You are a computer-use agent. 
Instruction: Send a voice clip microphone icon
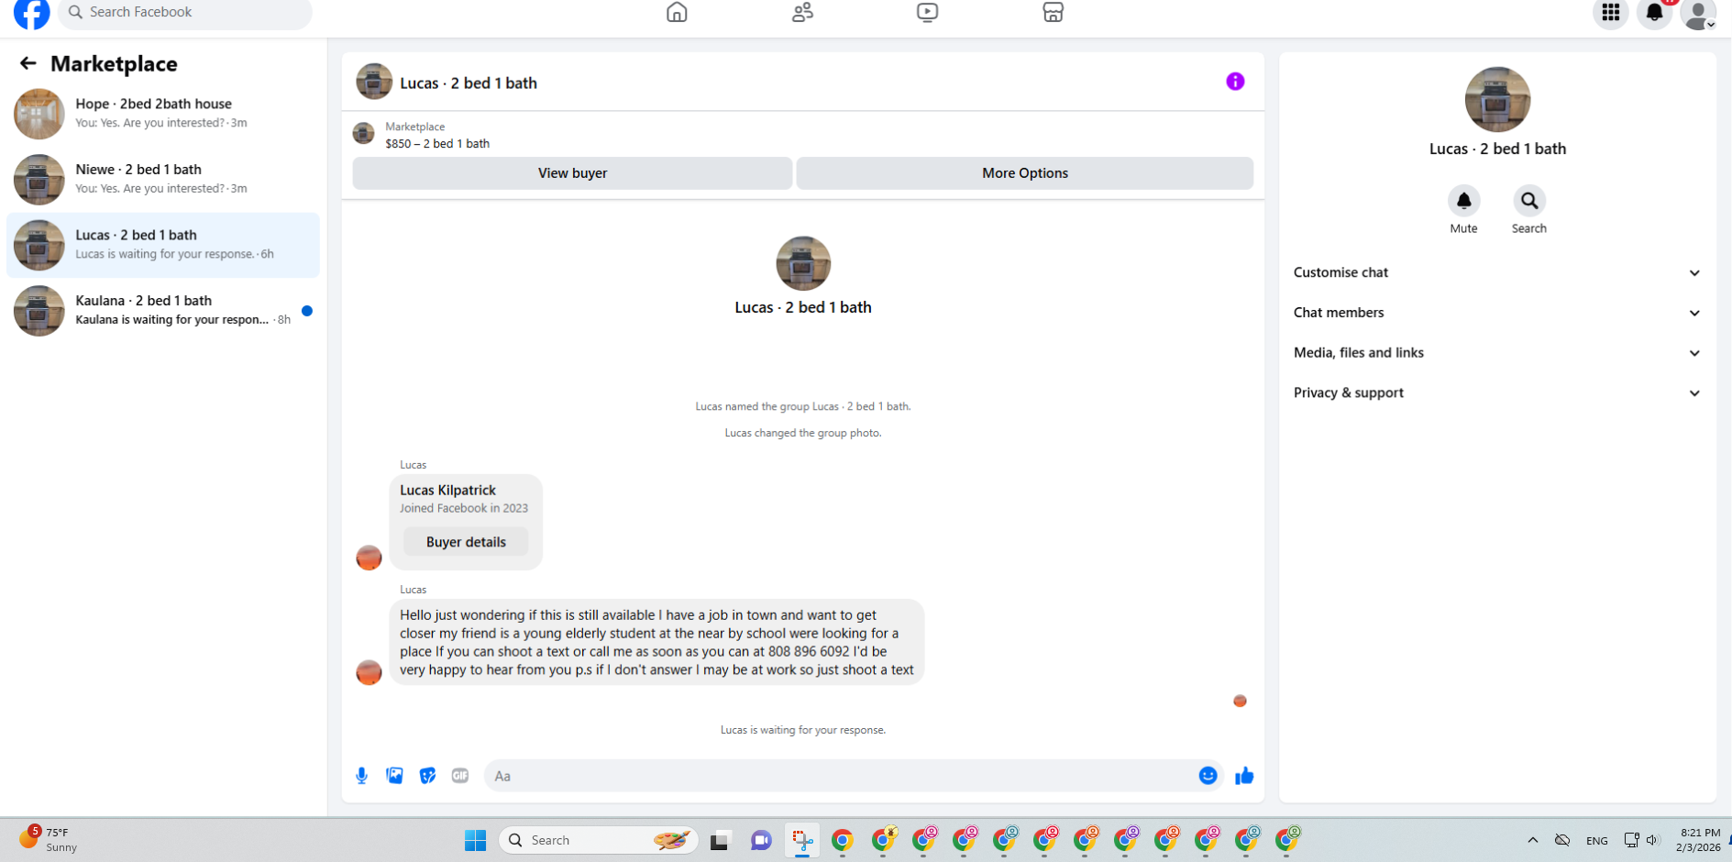coord(361,776)
